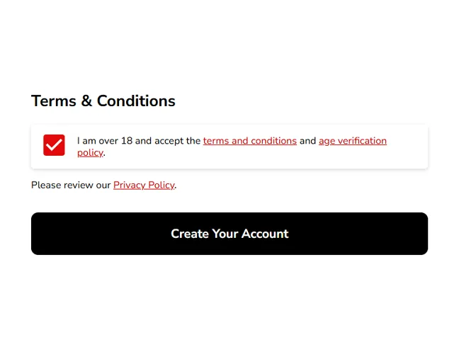Open the terms and conditions link
The height and width of the screenshot is (354, 459).
tap(249, 141)
